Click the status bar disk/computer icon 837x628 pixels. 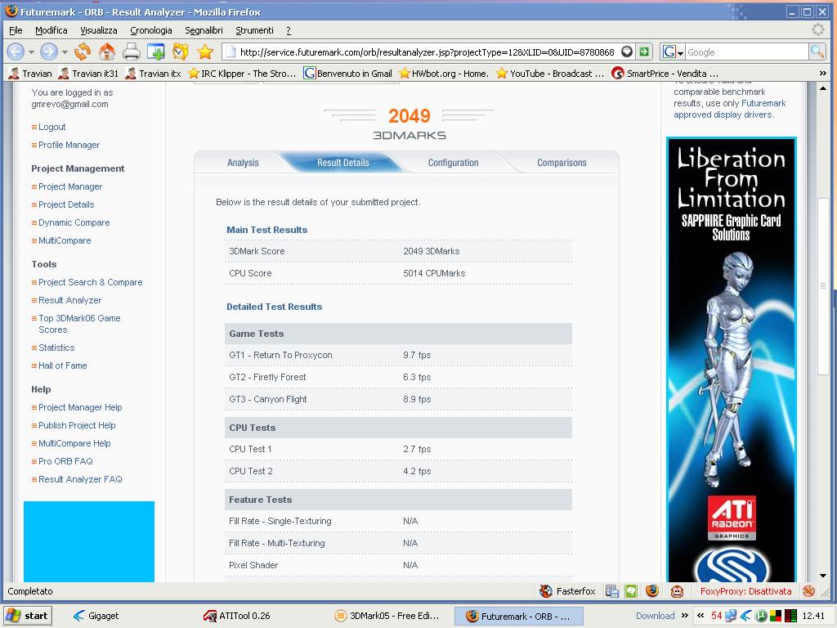tap(611, 590)
